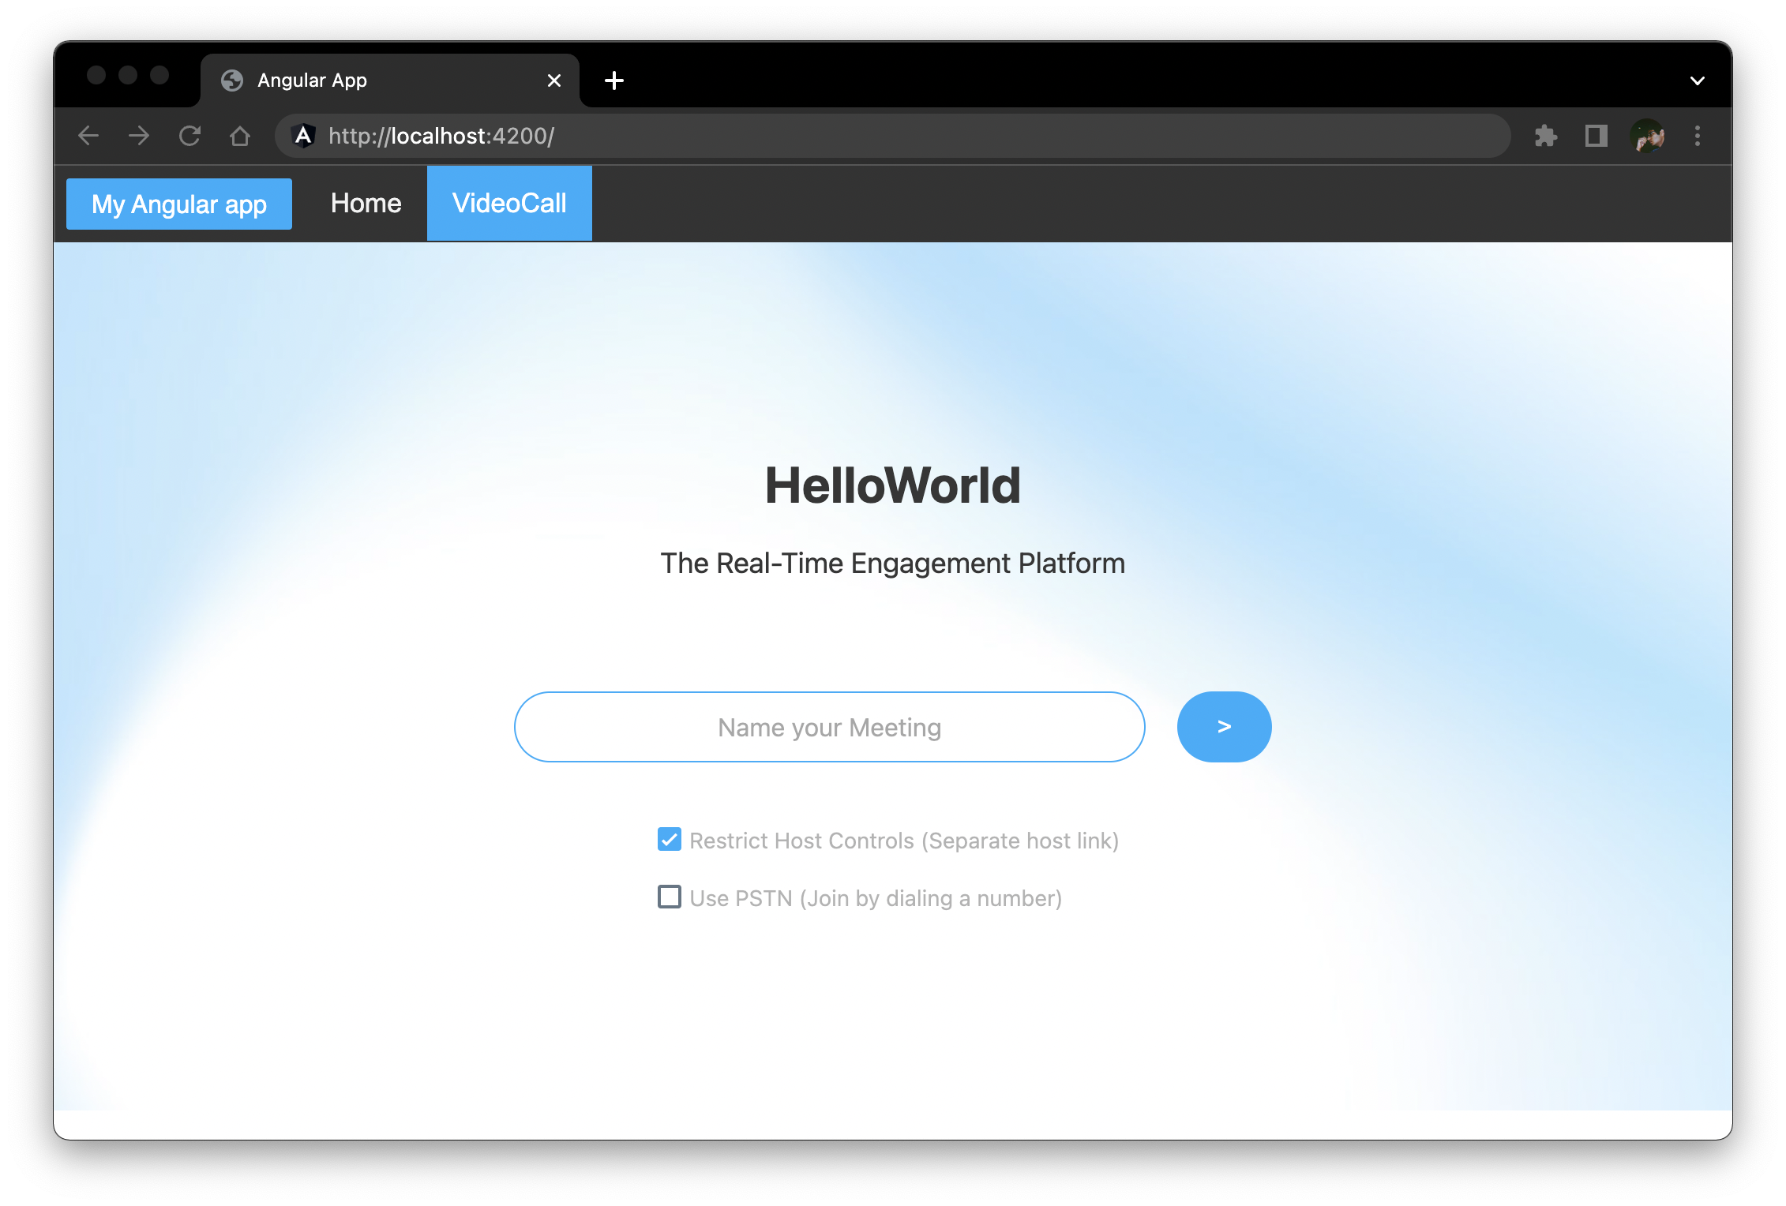Click the blue > submit button
The width and height of the screenshot is (1786, 1206).
1224,727
